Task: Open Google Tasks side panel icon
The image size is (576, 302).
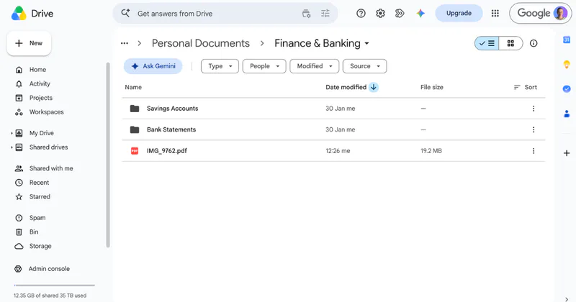Action: click(567, 88)
